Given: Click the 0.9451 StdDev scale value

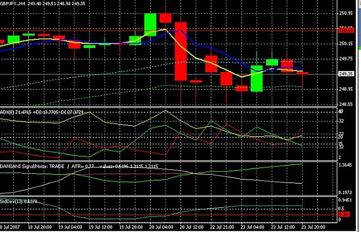Looking at the screenshot, I should (x=345, y=200).
